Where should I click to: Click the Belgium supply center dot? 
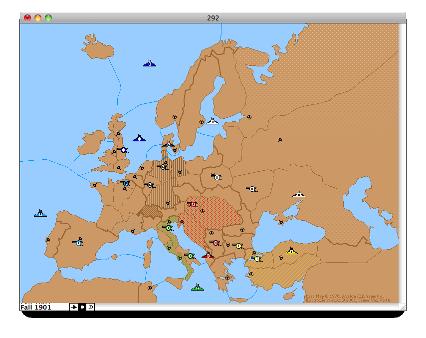tap(135, 177)
